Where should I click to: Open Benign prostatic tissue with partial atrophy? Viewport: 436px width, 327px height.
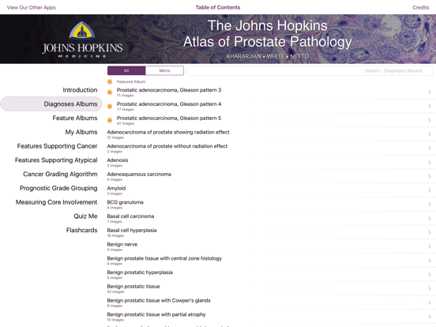click(x=272, y=317)
